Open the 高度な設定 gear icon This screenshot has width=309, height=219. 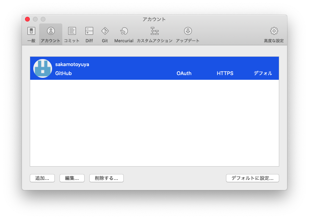pyautogui.click(x=274, y=31)
